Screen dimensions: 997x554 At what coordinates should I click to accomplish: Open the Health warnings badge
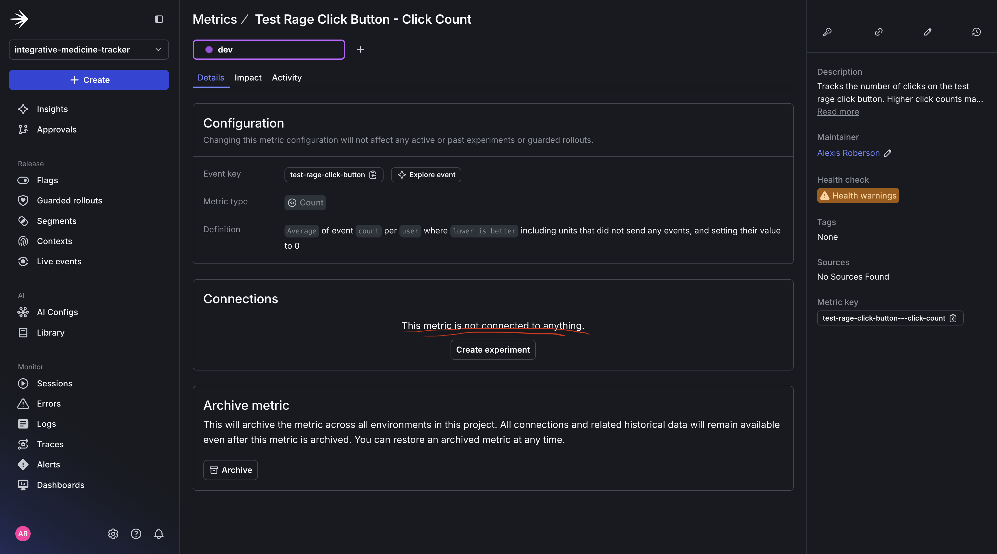tap(858, 195)
